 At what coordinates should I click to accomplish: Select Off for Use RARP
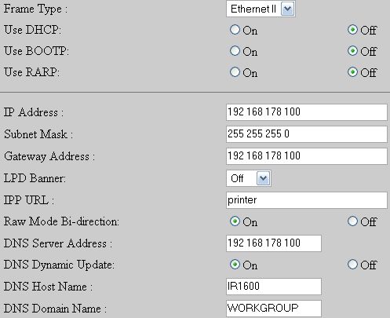coord(352,71)
